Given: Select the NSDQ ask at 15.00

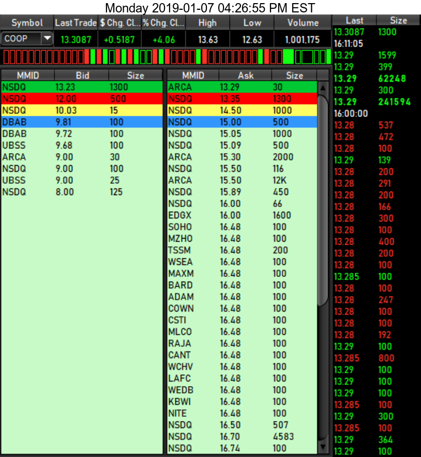Looking at the screenshot, I should pyautogui.click(x=242, y=122).
